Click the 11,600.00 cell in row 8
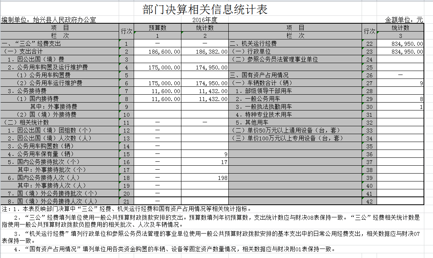This screenshot has height=258, width=433. click(x=157, y=99)
